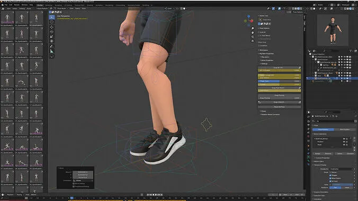Click Deselect under Bone Collections
The width and height of the screenshot is (358, 201).
(x=350, y=154)
